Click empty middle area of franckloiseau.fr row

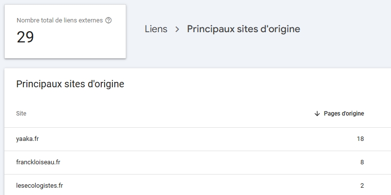[x=195, y=162]
